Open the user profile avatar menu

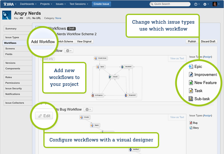point(216,4)
